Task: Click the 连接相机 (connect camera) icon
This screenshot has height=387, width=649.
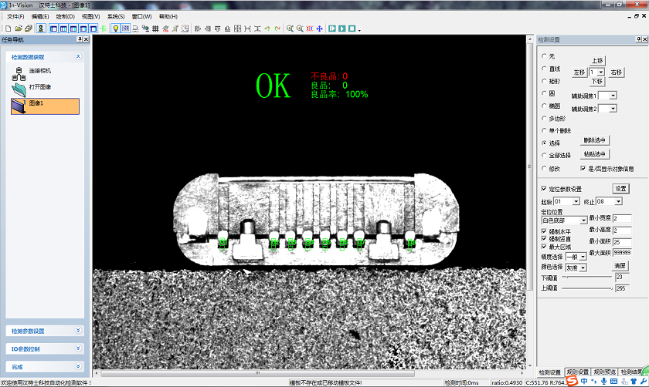Action: pyautogui.click(x=19, y=72)
